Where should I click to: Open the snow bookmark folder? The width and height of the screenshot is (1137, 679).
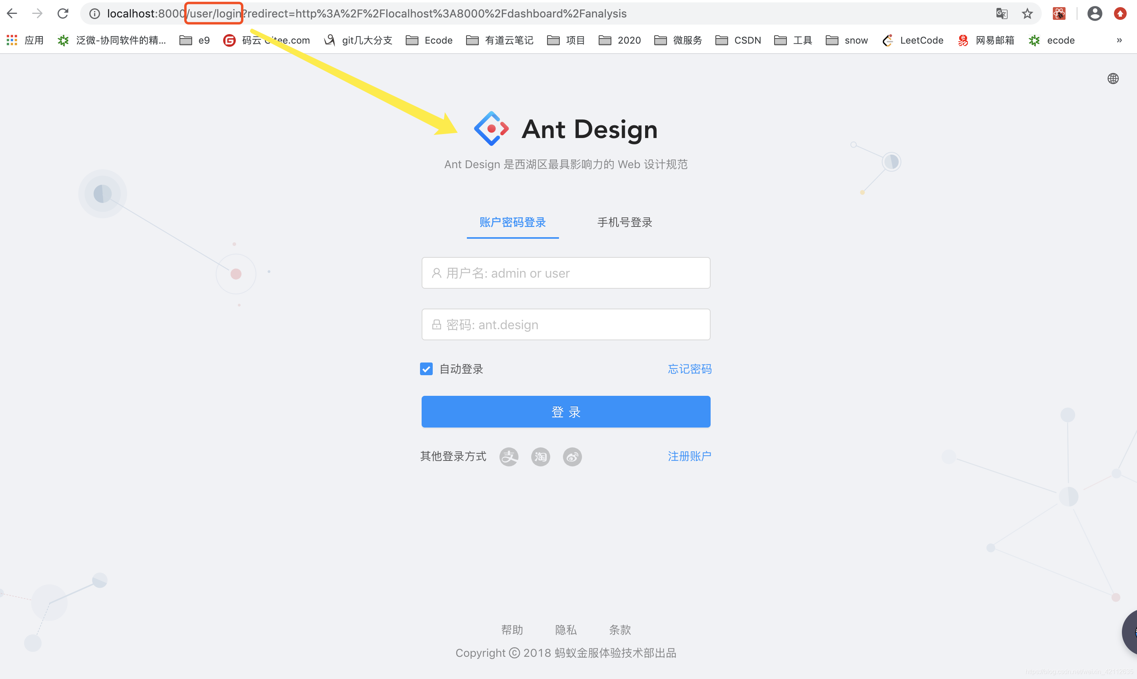pyautogui.click(x=847, y=40)
